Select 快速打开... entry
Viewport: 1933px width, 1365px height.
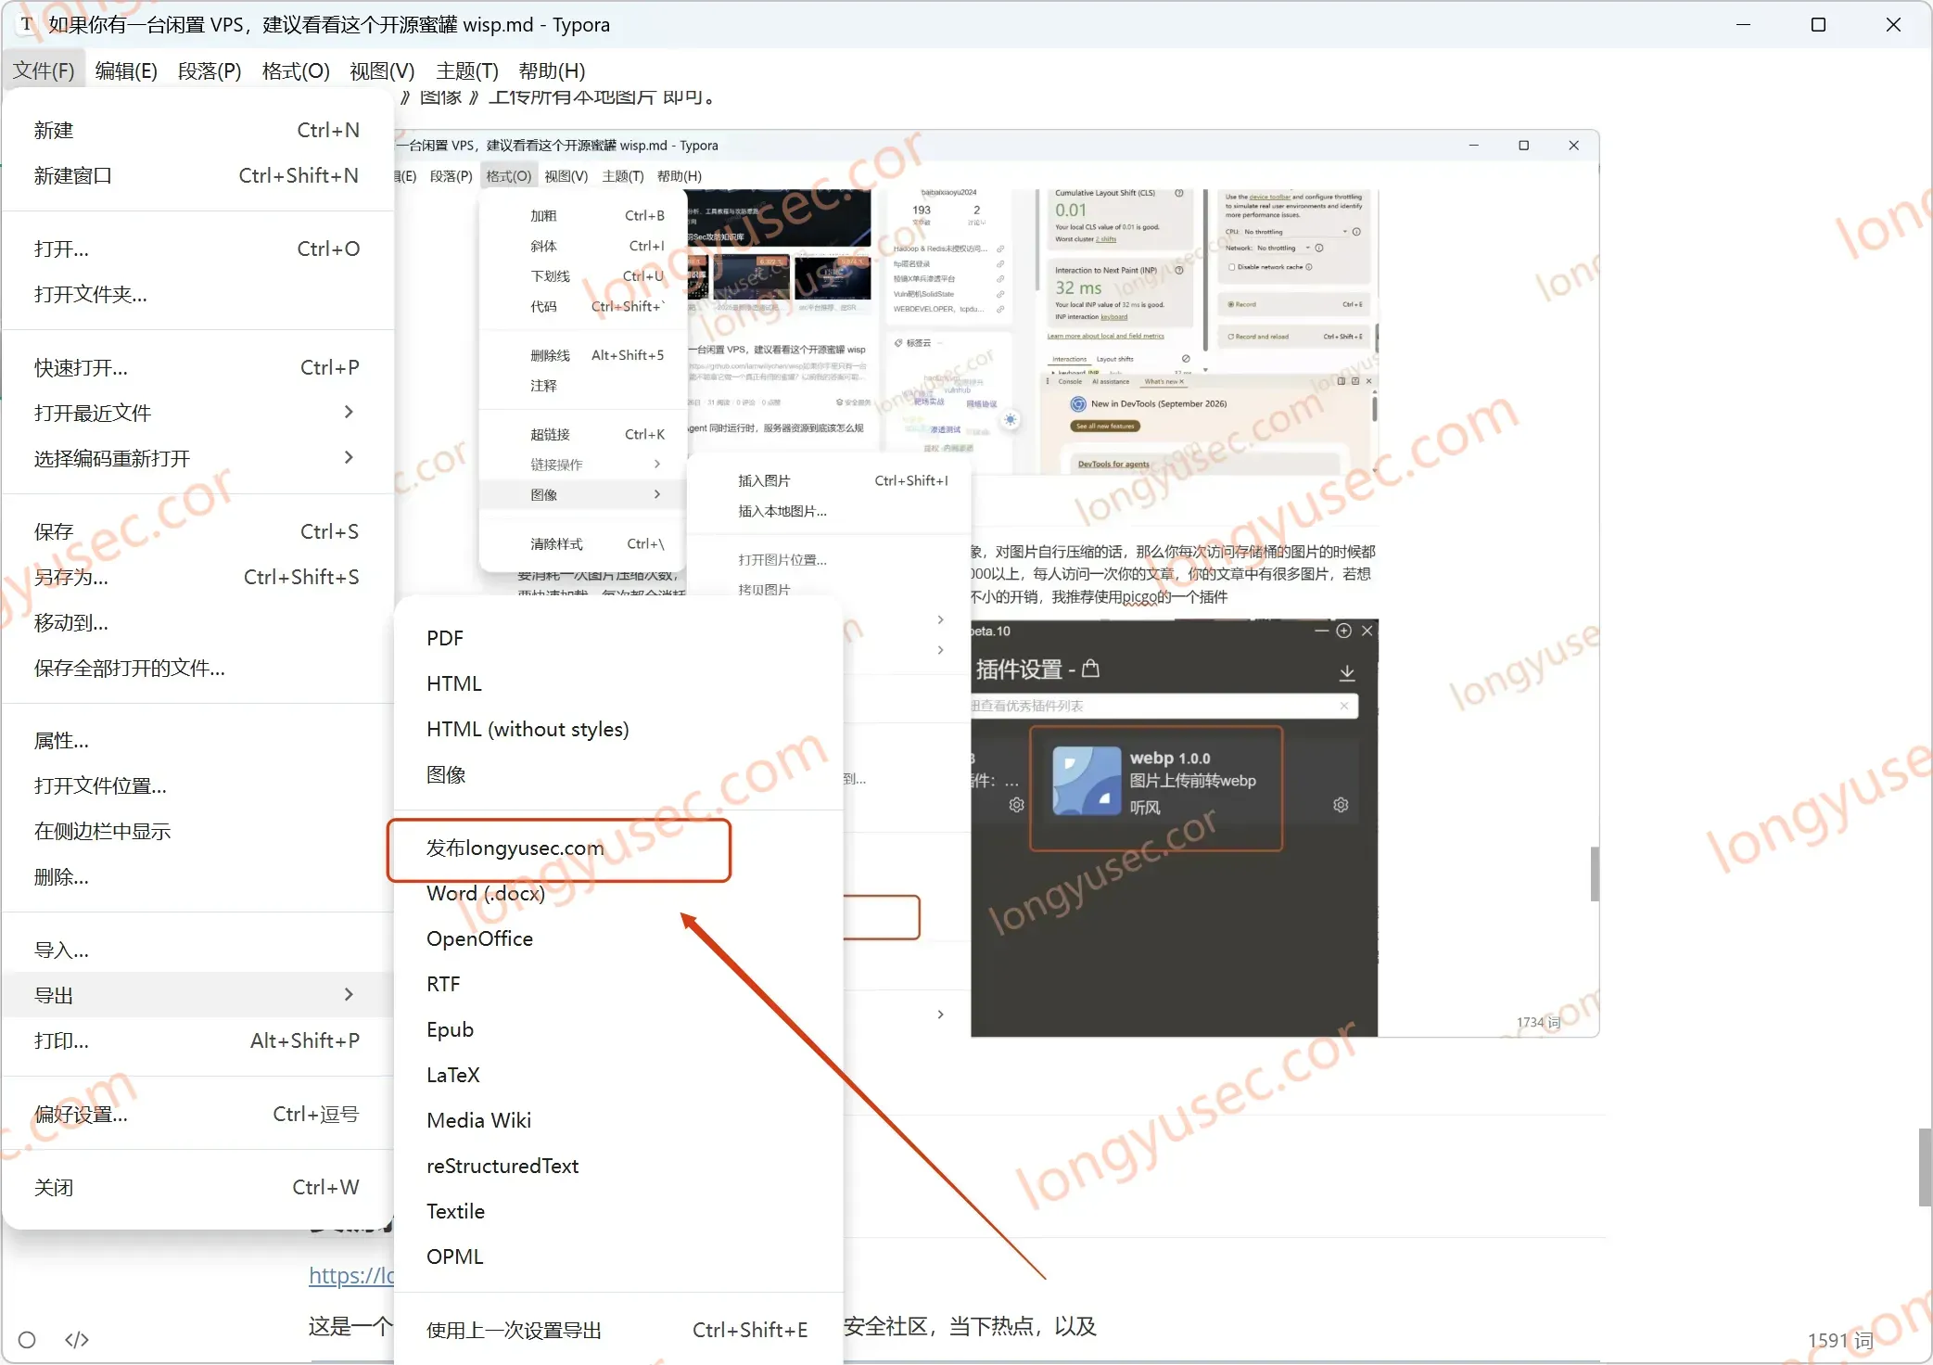click(197, 367)
